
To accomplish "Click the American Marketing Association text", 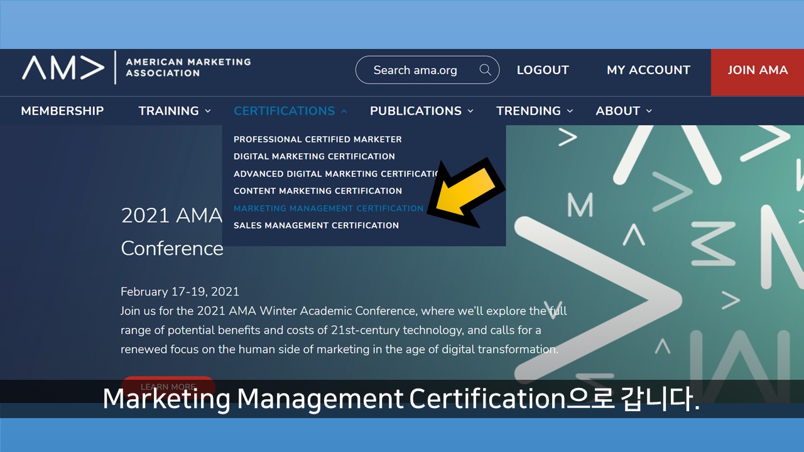I will coord(188,67).
